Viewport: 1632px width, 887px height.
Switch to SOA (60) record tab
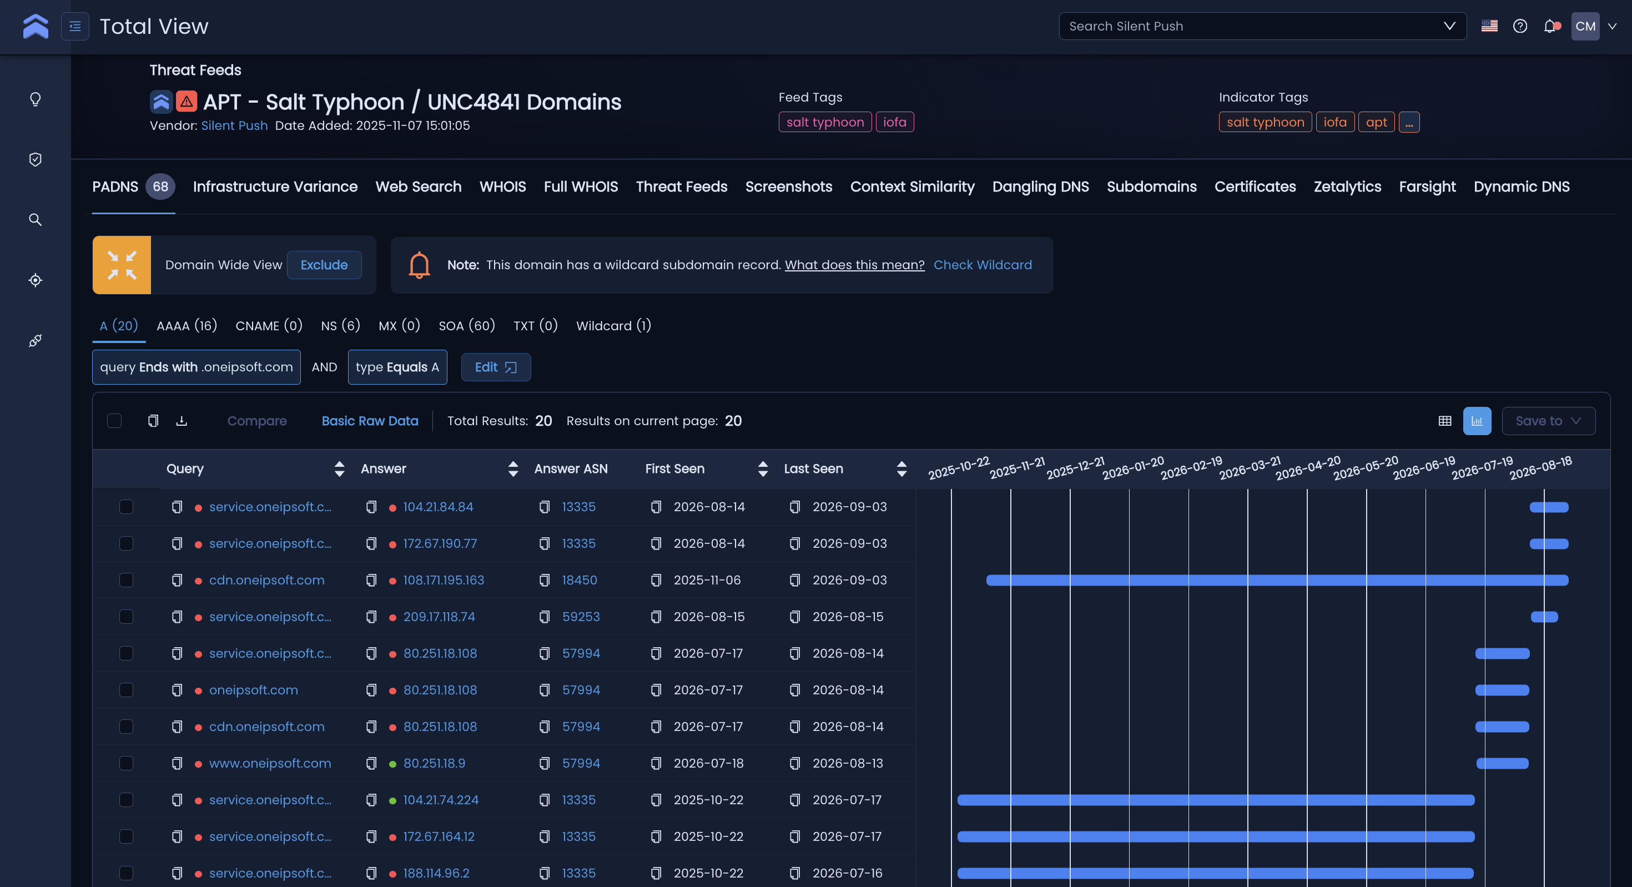[467, 326]
